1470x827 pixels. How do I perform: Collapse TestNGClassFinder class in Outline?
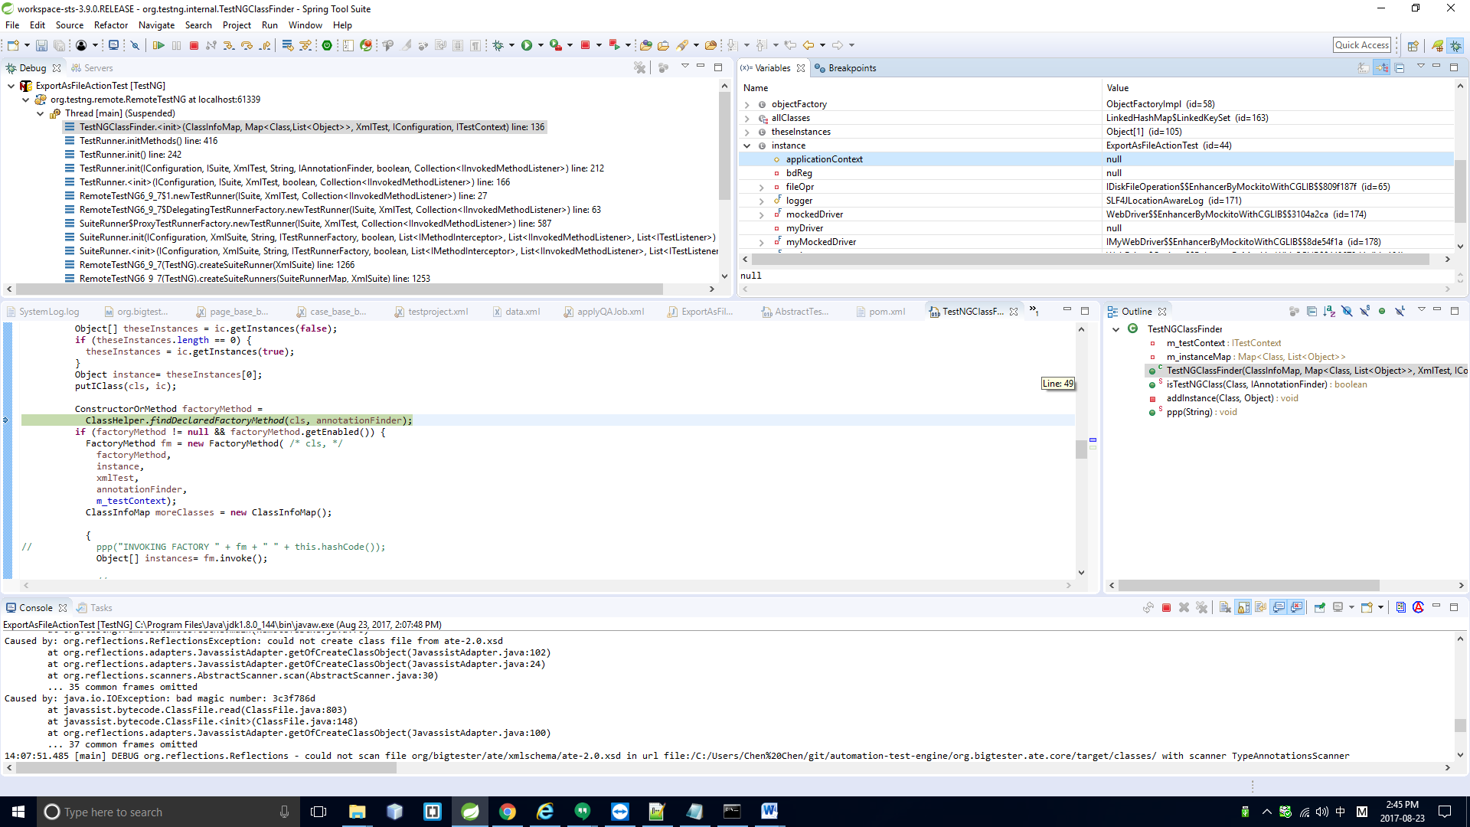(1116, 329)
